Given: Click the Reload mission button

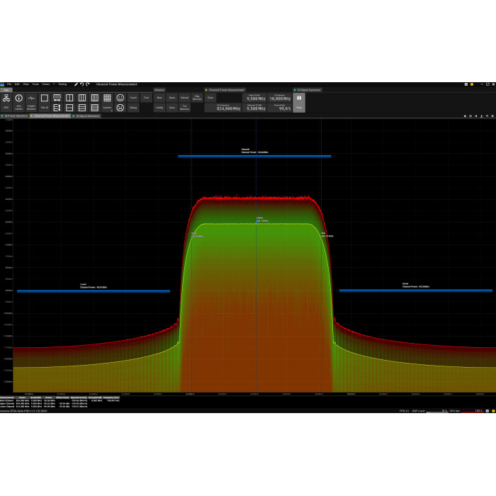Looking at the screenshot, I should point(184,98).
